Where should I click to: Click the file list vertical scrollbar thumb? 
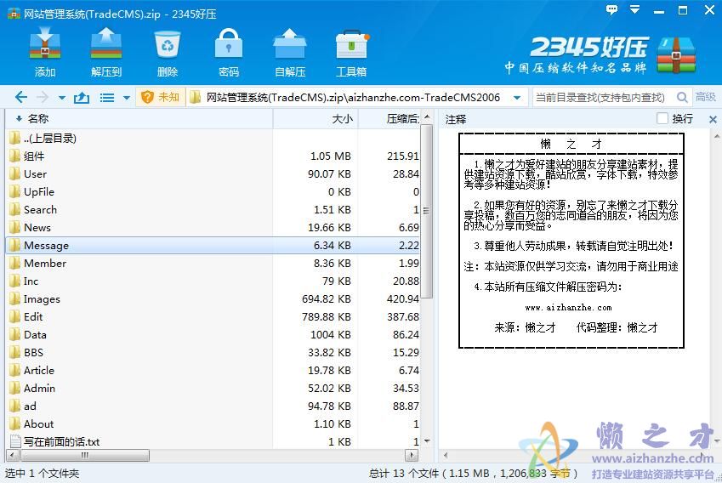[x=426, y=211]
